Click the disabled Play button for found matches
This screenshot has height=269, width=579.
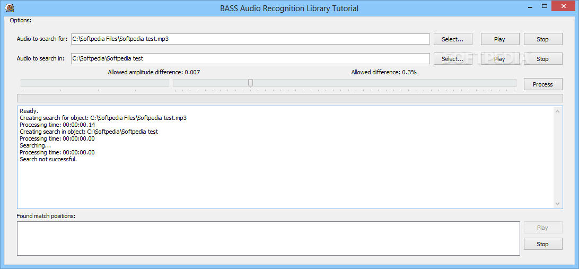click(x=543, y=228)
